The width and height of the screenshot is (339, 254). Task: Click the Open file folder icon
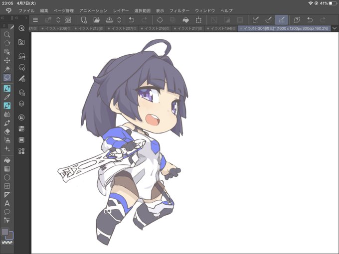[x=96, y=20]
